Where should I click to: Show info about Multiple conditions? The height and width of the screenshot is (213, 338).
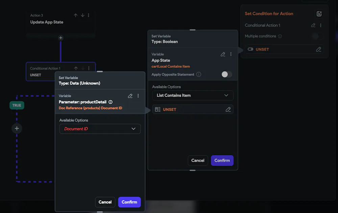[280, 36]
